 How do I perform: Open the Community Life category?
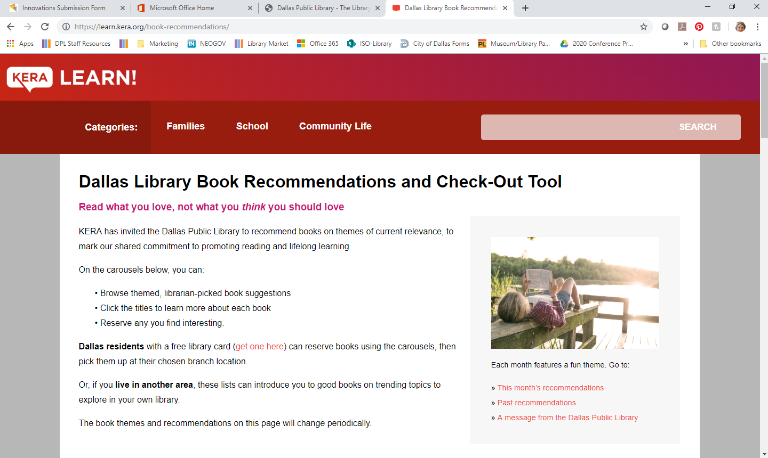coord(335,126)
